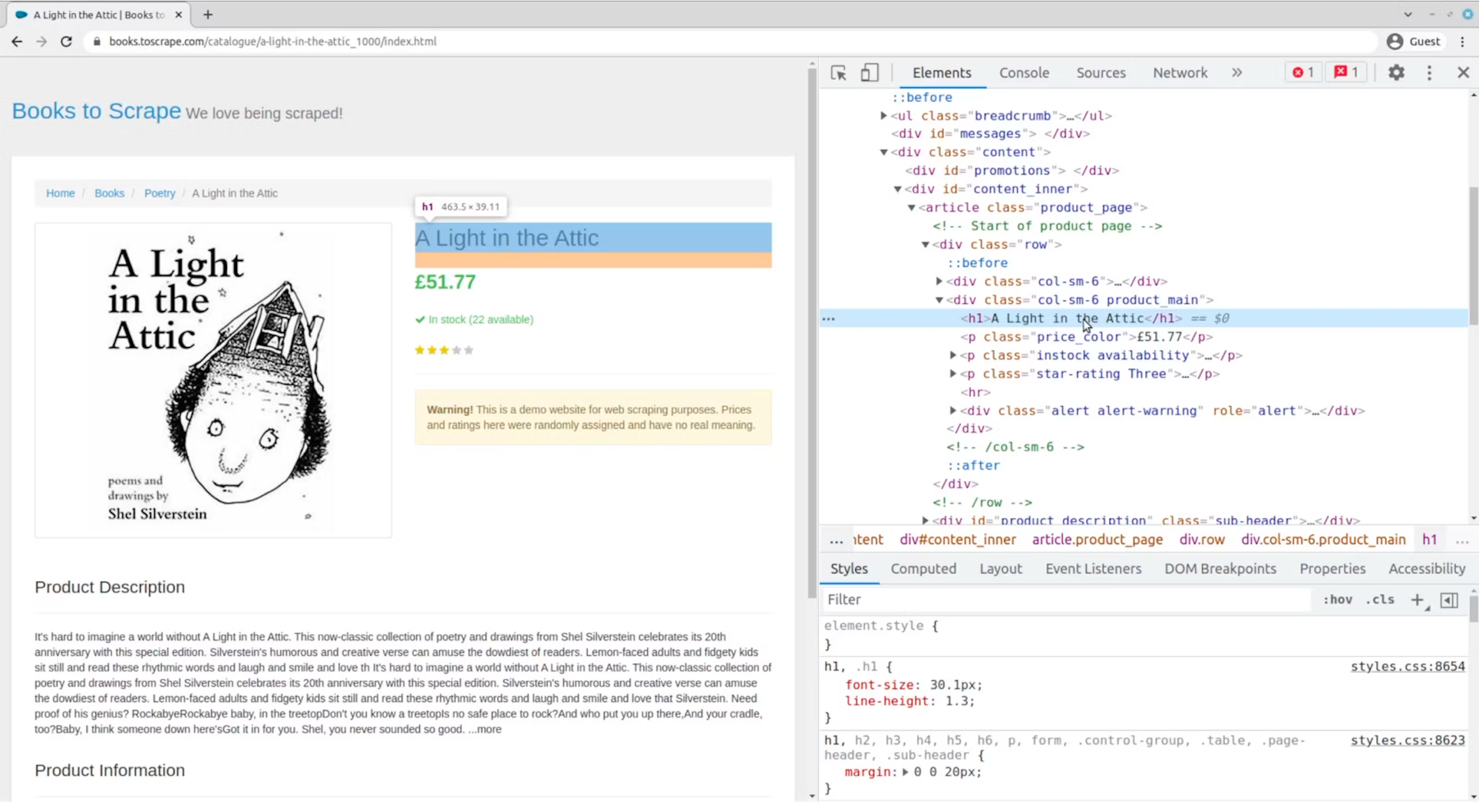Open the Poetry breadcrumb link
The image size is (1479, 802).
point(159,194)
